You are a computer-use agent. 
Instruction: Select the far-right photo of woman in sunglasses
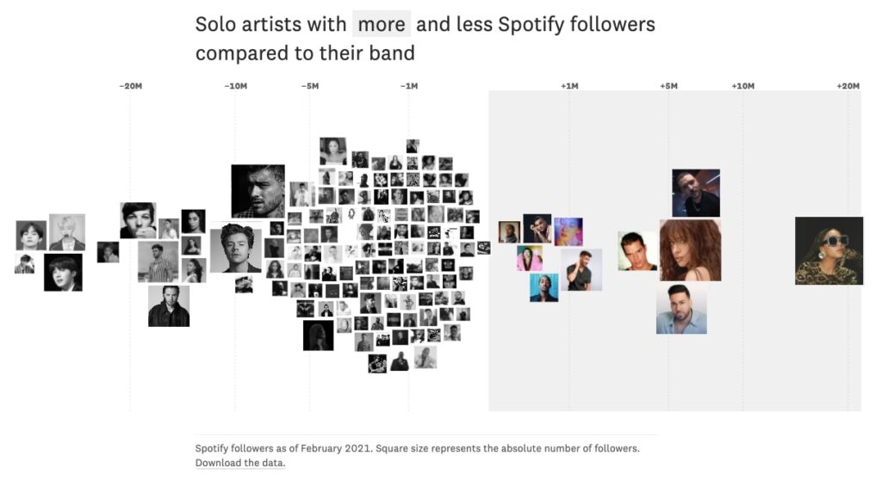(x=829, y=250)
